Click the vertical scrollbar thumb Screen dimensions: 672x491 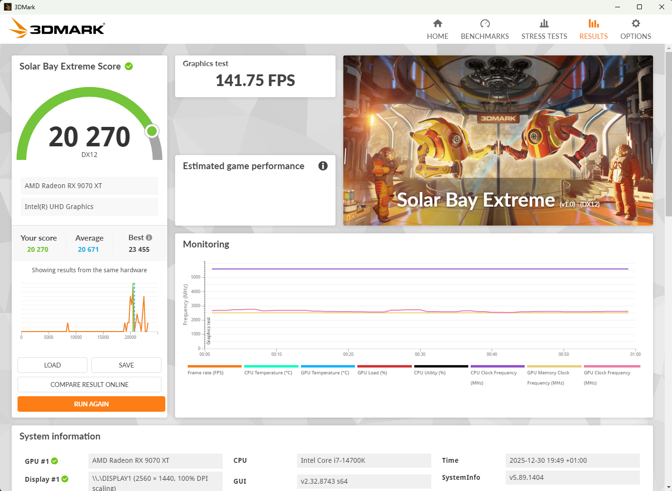(x=669, y=134)
